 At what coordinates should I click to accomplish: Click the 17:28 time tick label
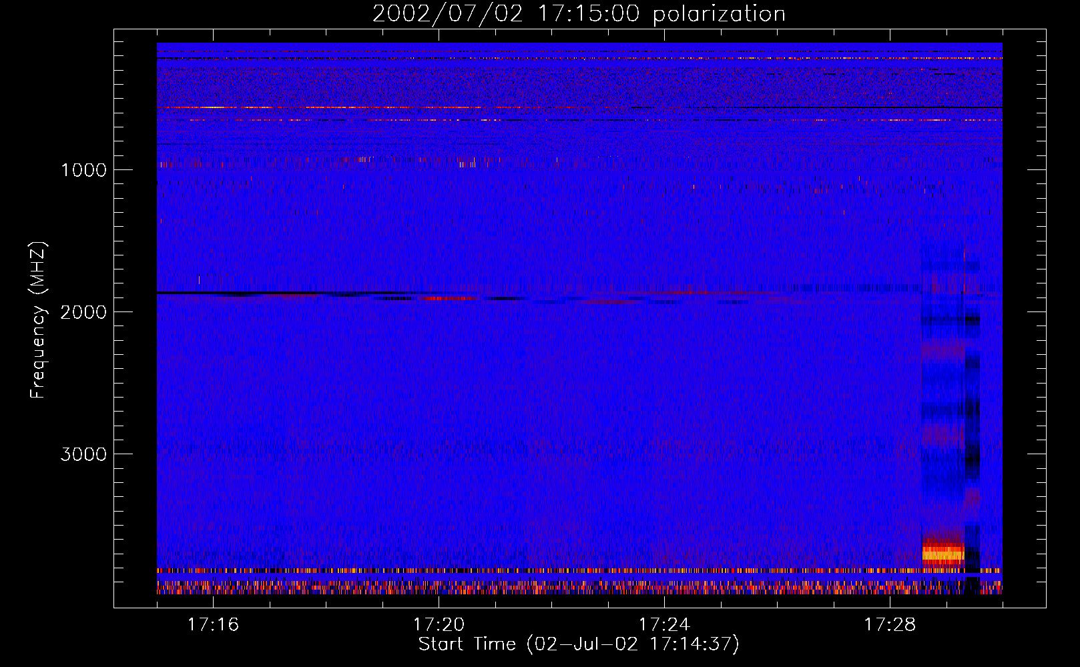890,625
